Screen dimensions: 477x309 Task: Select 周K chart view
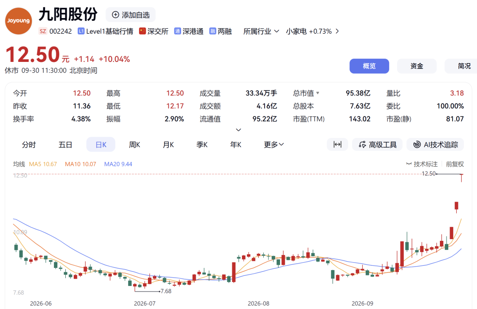click(134, 144)
